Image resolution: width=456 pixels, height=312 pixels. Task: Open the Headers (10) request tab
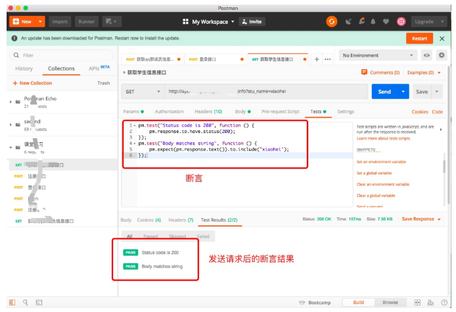[208, 112]
